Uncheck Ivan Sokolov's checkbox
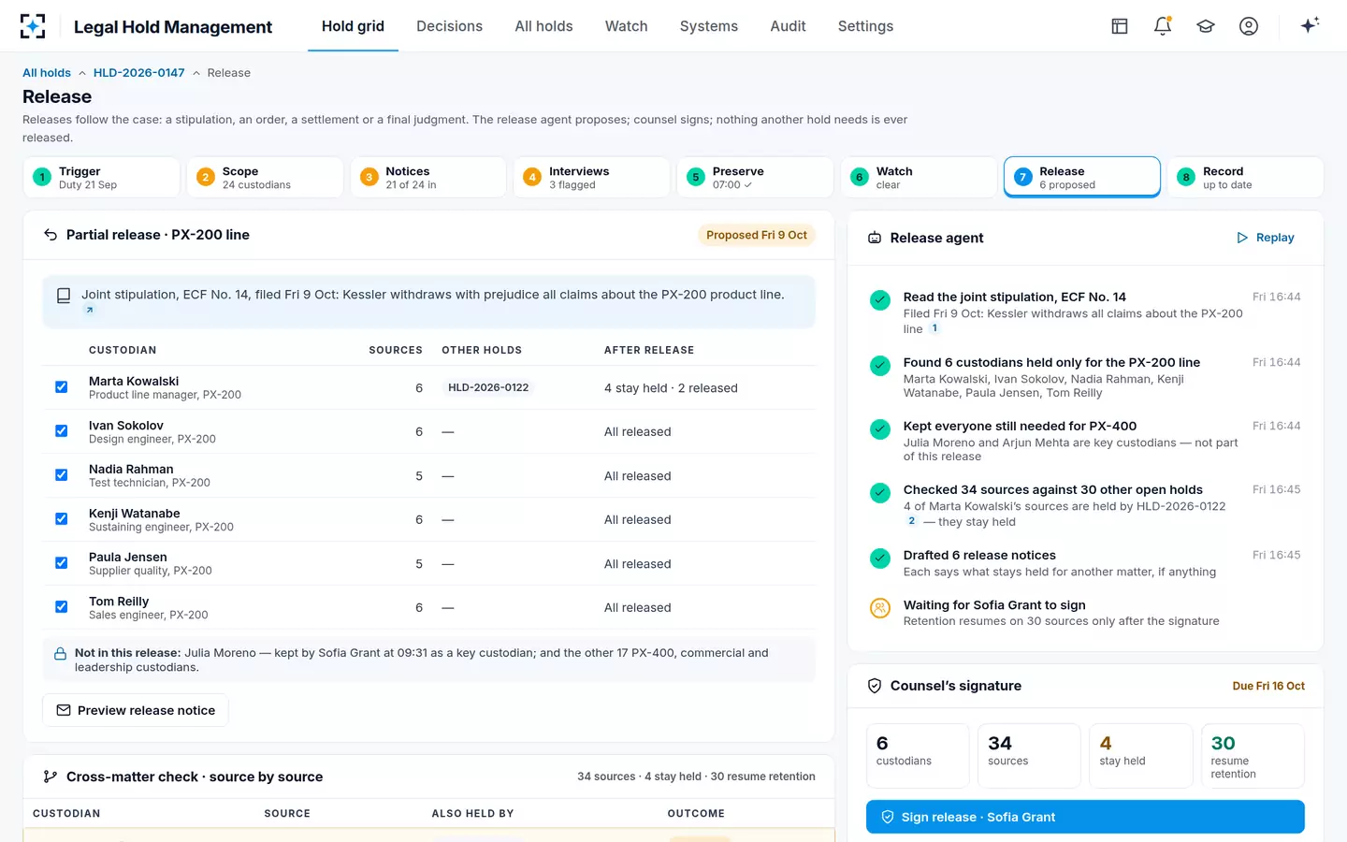 point(62,431)
